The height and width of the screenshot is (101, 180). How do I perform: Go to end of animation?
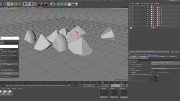(x=99, y=86)
